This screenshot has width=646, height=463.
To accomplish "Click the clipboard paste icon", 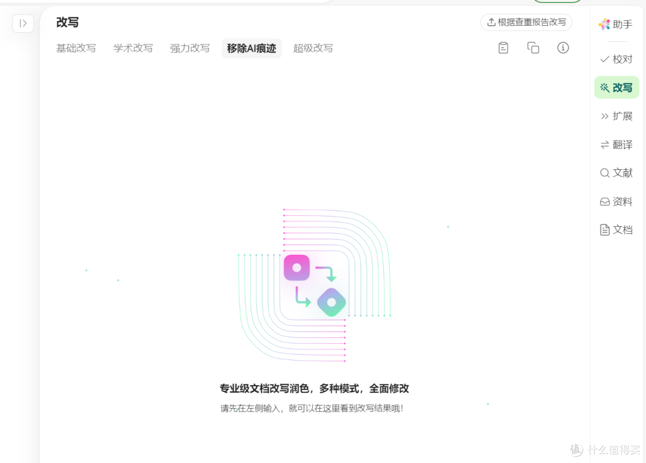I will pyautogui.click(x=503, y=47).
